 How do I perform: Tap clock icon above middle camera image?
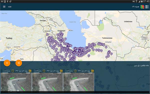(44, 71)
